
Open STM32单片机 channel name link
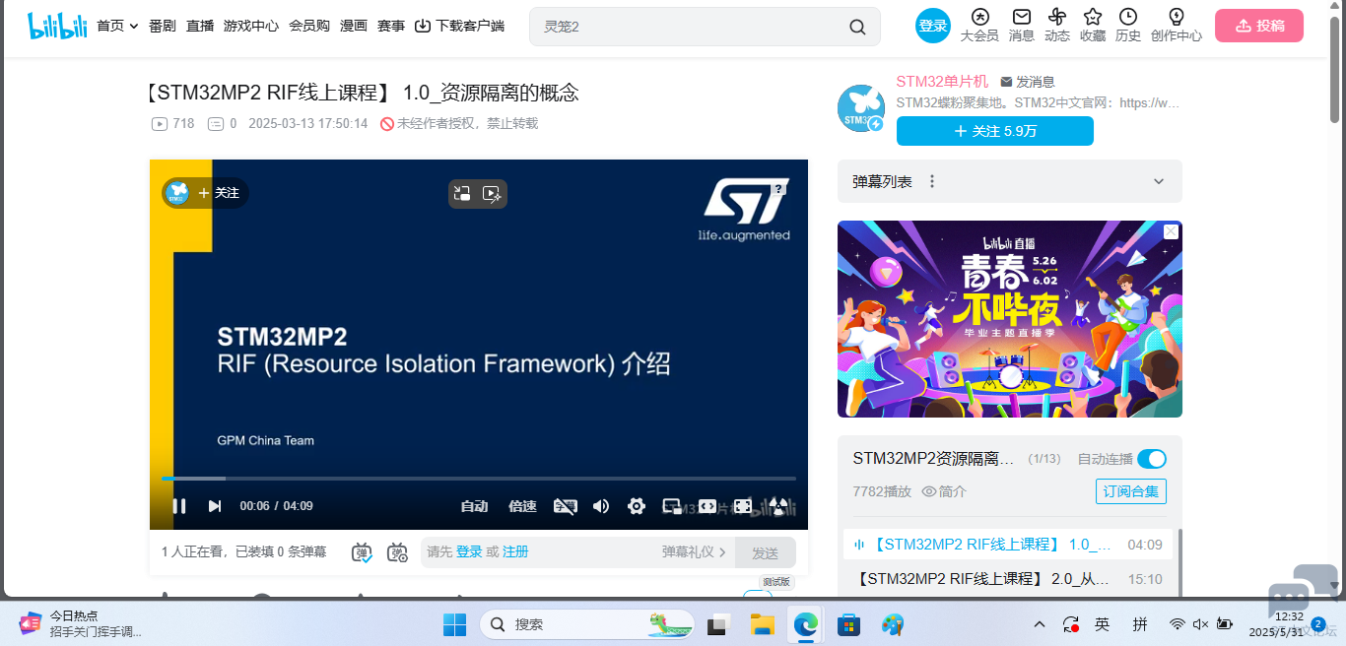tap(942, 82)
